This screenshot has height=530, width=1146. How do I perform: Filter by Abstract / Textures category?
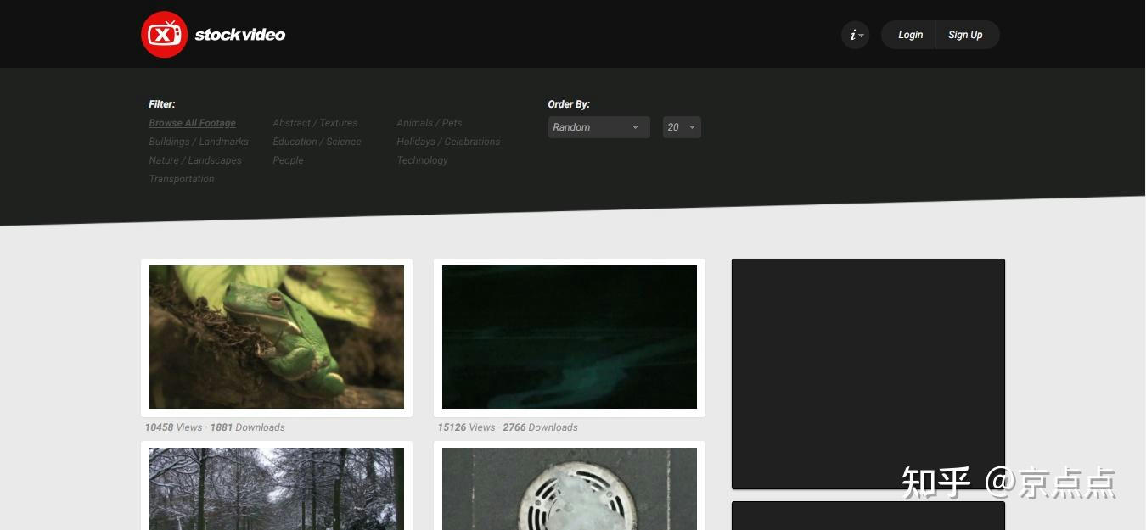click(315, 123)
